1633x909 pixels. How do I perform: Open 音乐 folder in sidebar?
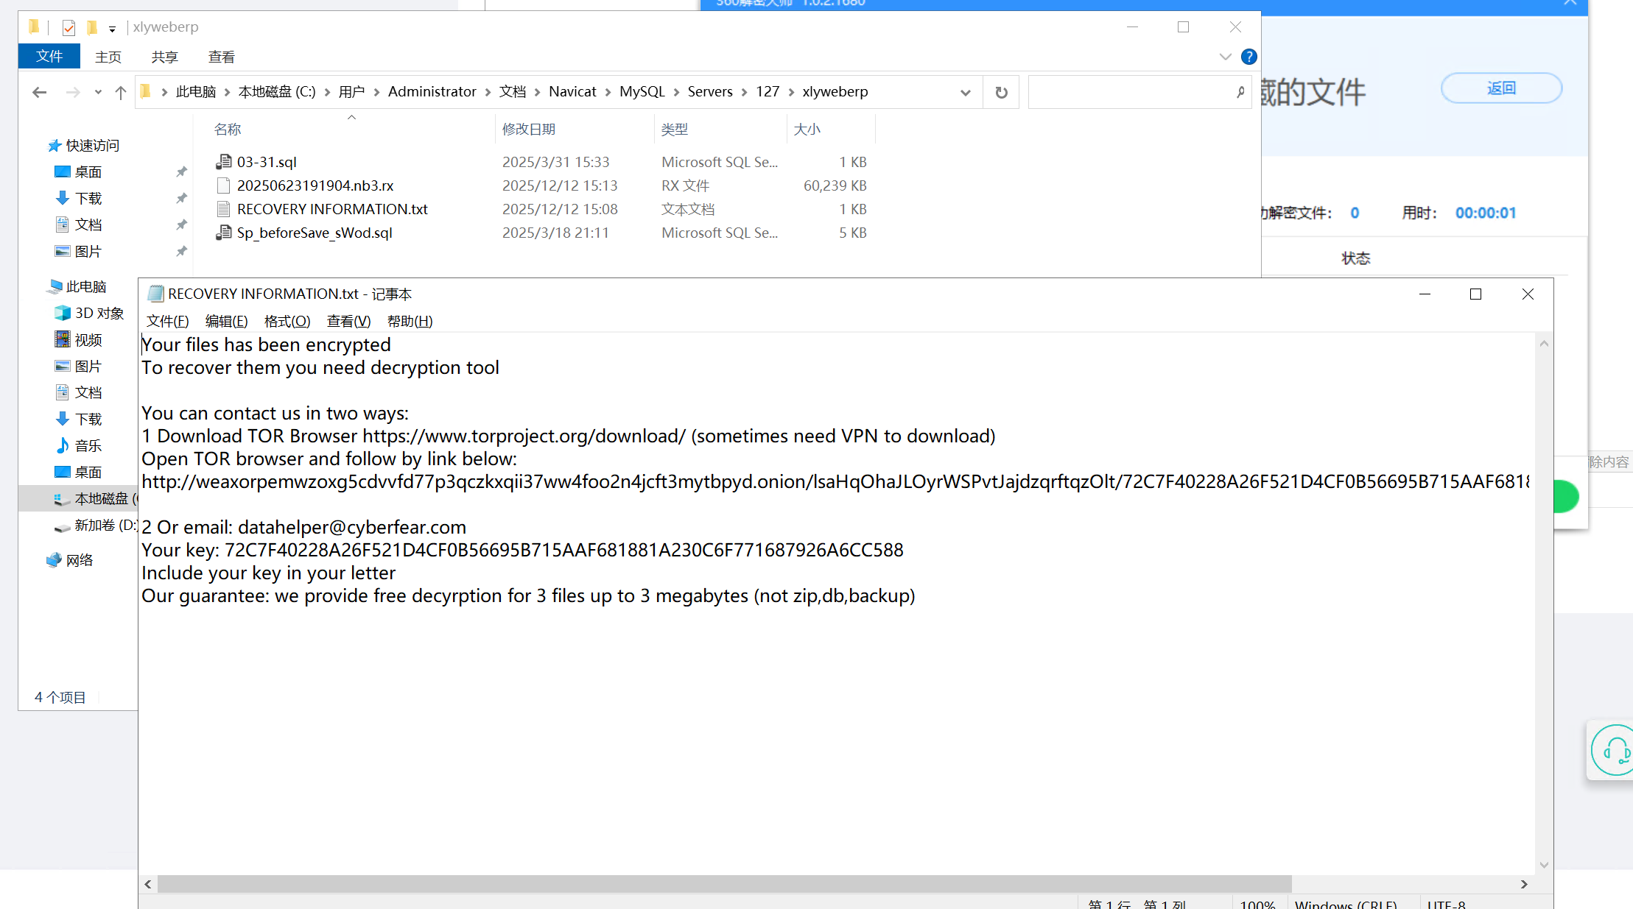click(88, 445)
